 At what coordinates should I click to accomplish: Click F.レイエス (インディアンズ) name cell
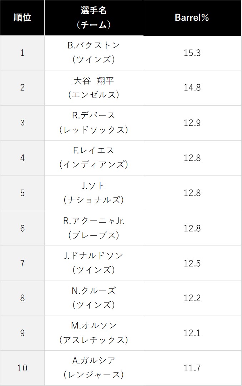pos(94,158)
